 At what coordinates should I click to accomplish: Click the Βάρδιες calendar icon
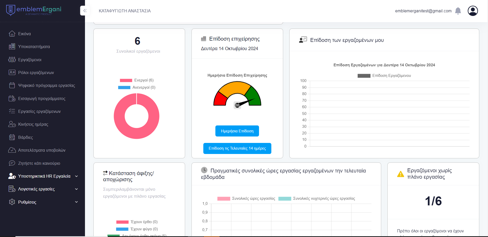click(x=12, y=137)
